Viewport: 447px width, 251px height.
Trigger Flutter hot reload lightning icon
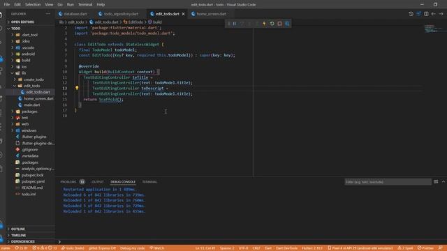pyautogui.click(x=264, y=24)
